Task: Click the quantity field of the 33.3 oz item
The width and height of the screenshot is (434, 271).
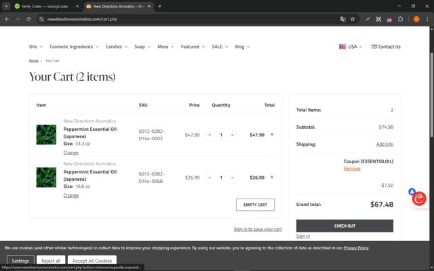Action: tap(221, 135)
